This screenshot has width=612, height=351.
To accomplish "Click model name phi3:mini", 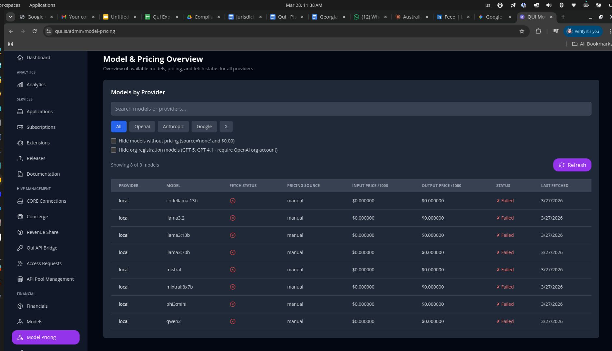I will click(x=176, y=304).
